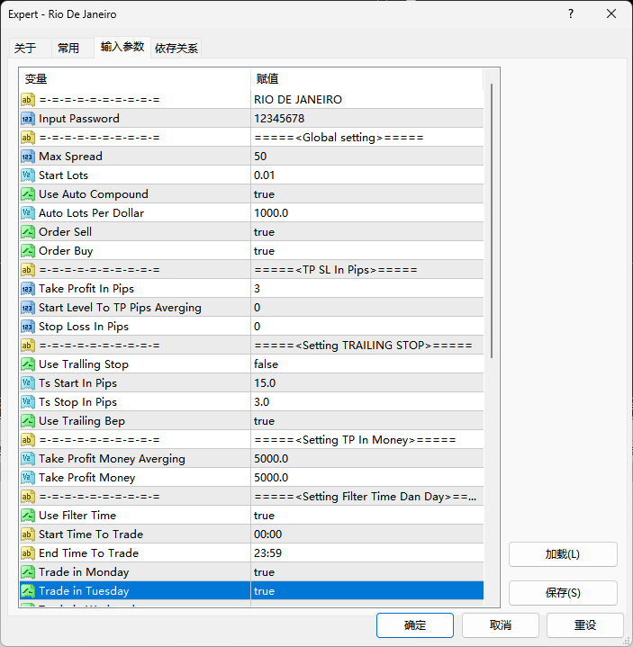Click the Input Password integer type icon
The height and width of the screenshot is (647, 633).
click(28, 119)
